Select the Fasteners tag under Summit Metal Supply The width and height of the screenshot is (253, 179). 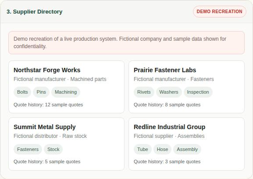28,149
